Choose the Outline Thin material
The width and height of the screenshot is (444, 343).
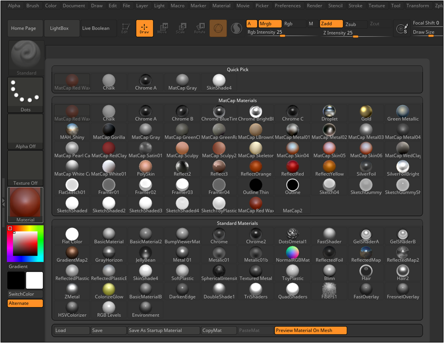pyautogui.click(x=256, y=186)
